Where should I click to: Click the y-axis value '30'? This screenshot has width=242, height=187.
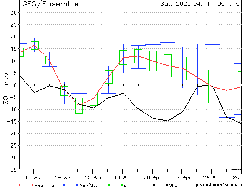(x=13, y=13)
